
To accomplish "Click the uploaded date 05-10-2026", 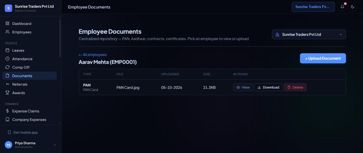I will coord(172,88).
